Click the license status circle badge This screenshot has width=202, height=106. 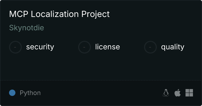pyautogui.click(x=84, y=47)
